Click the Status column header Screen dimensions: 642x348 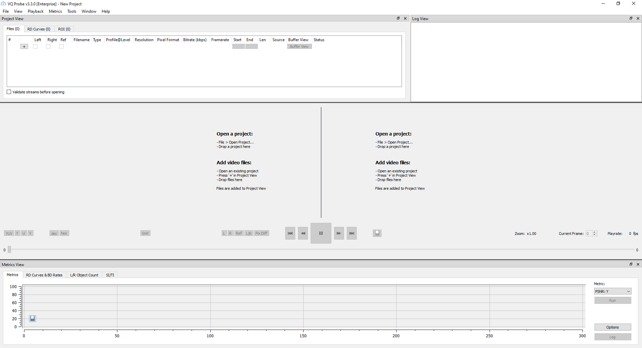319,40
